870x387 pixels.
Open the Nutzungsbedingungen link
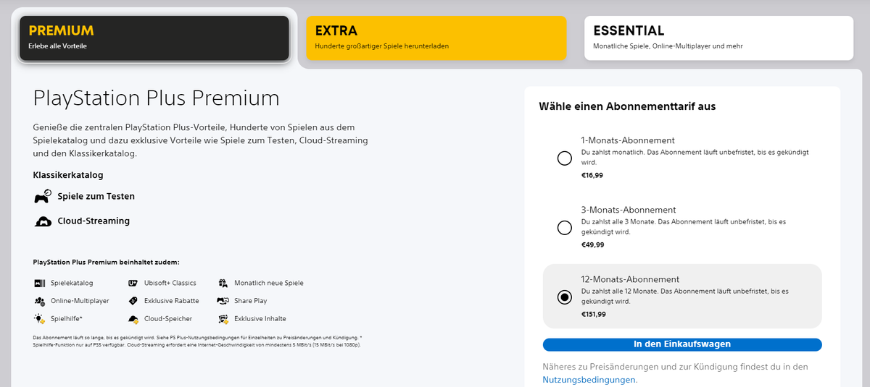click(590, 379)
